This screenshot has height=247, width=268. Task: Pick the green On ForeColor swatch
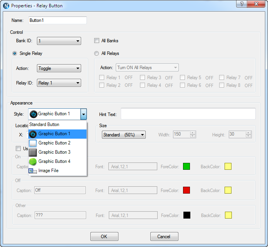[186, 166]
